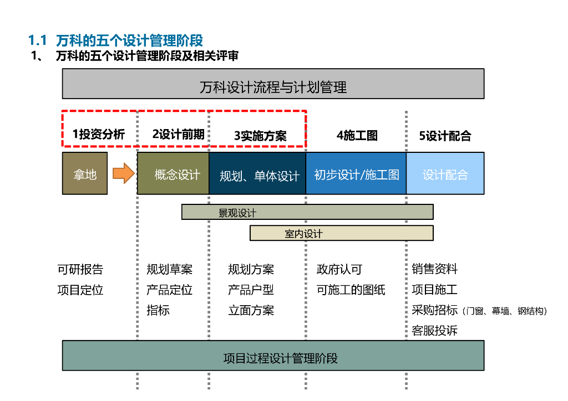Click the text '可研报告'
Screen dimensions: 568x401
tap(80, 269)
